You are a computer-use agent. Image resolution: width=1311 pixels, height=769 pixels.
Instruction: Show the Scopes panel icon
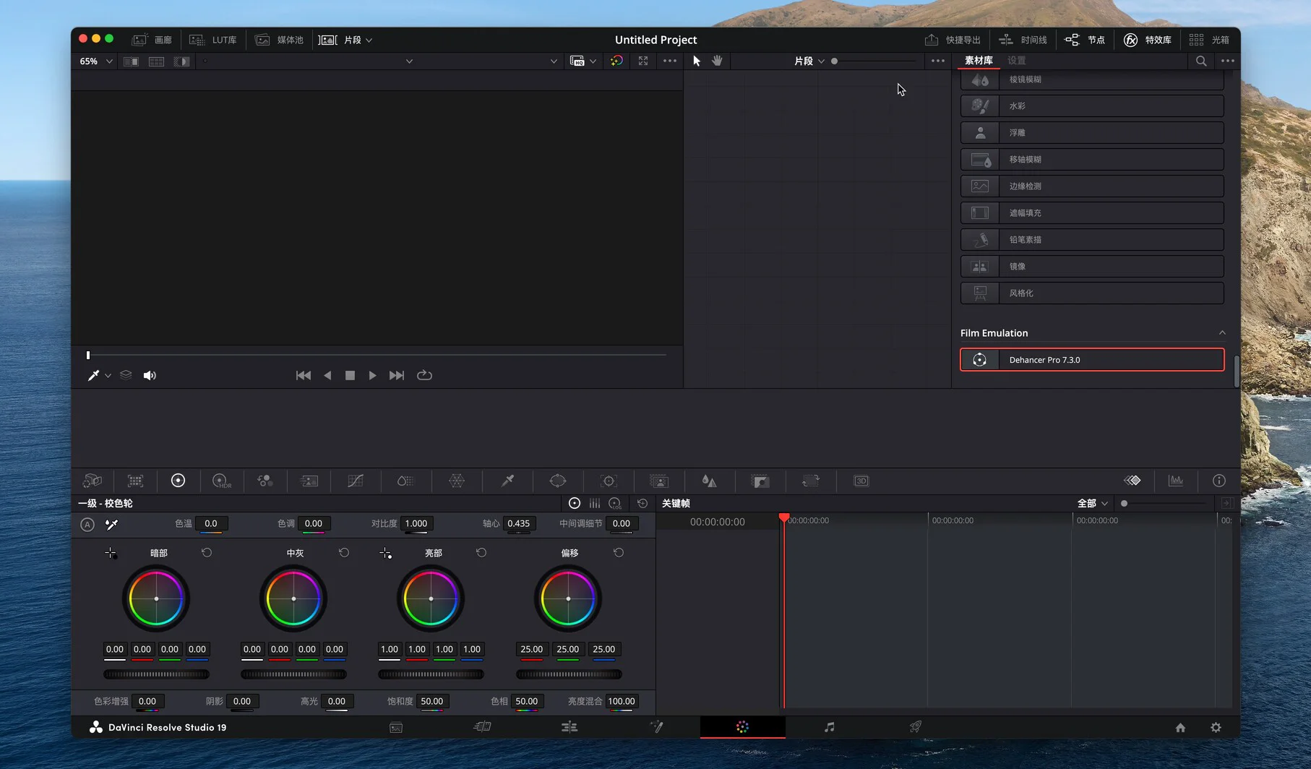(1176, 481)
